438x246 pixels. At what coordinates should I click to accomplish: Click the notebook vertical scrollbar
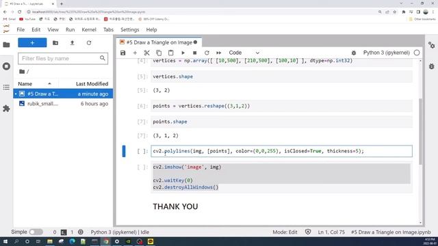click(x=421, y=131)
